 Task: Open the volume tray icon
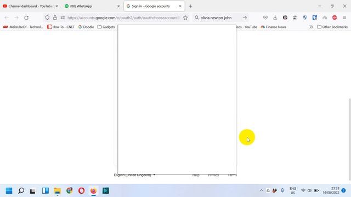(x=309, y=190)
